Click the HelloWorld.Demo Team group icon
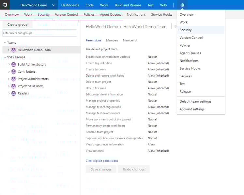Screen dimensions: 244x195 click(14, 50)
